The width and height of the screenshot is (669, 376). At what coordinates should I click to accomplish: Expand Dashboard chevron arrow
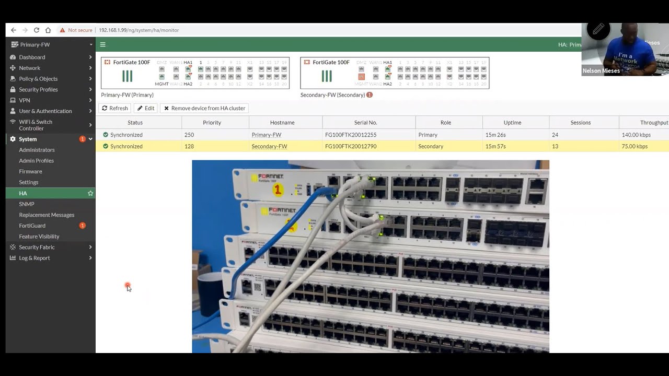click(x=90, y=57)
